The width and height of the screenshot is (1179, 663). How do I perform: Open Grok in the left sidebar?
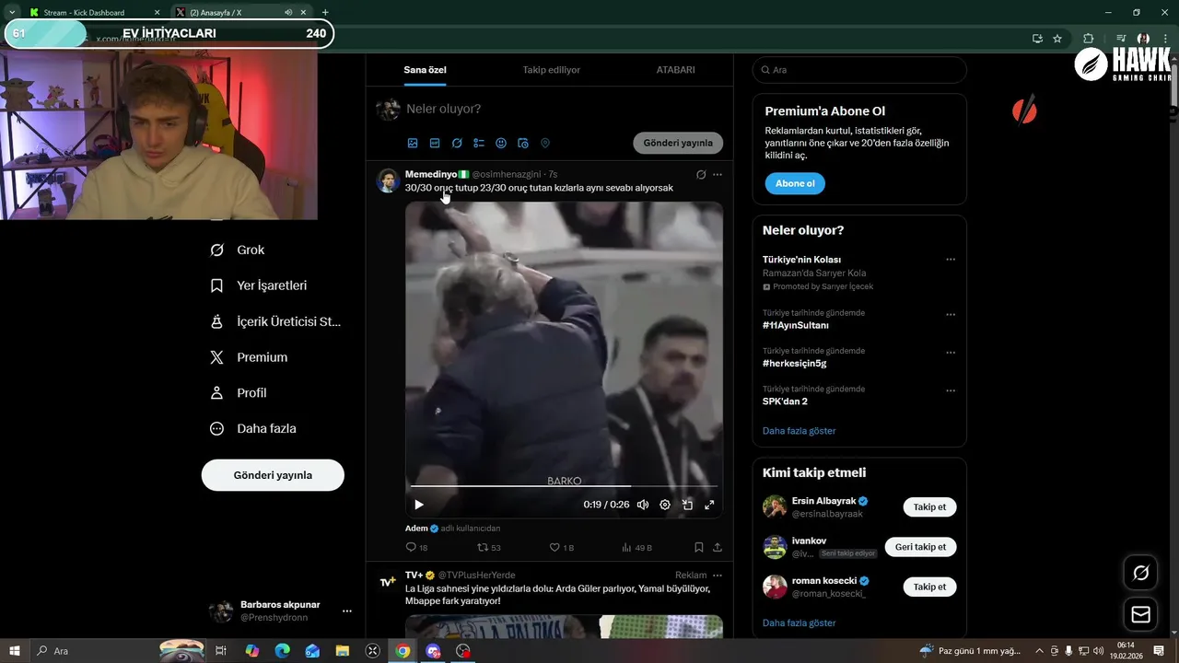click(238, 250)
